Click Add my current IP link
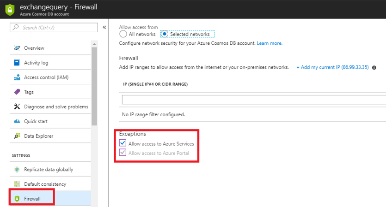 point(332,67)
